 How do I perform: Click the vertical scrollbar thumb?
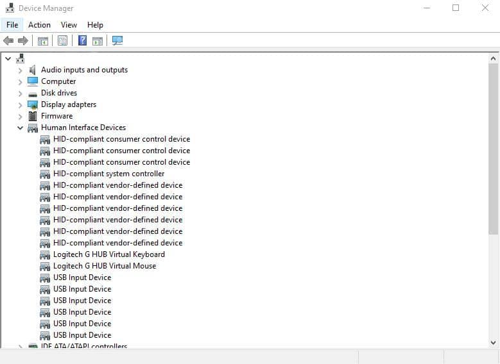[493, 149]
